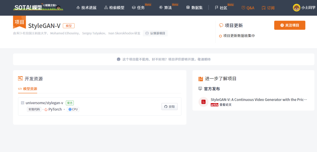This screenshot has height=152, width=317.
Task: Open the Q&A link
Action: point(248,8)
